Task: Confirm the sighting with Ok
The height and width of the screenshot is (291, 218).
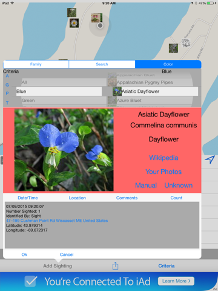Action: (24, 255)
